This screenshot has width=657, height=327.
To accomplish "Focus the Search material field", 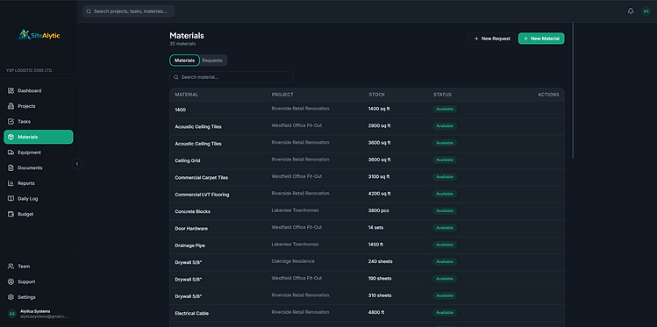I will [232, 77].
